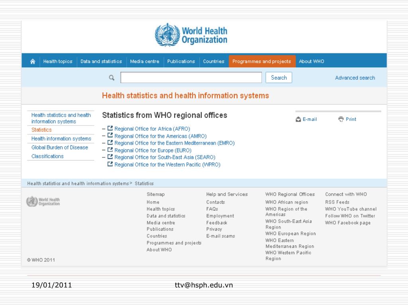The height and width of the screenshot is (306, 408).
Task: Open footer Feedback link
Action: [x=217, y=223]
